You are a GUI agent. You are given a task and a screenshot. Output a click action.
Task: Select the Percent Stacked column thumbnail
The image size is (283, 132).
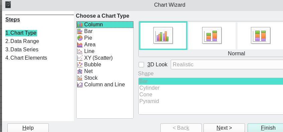pyautogui.click(x=260, y=35)
